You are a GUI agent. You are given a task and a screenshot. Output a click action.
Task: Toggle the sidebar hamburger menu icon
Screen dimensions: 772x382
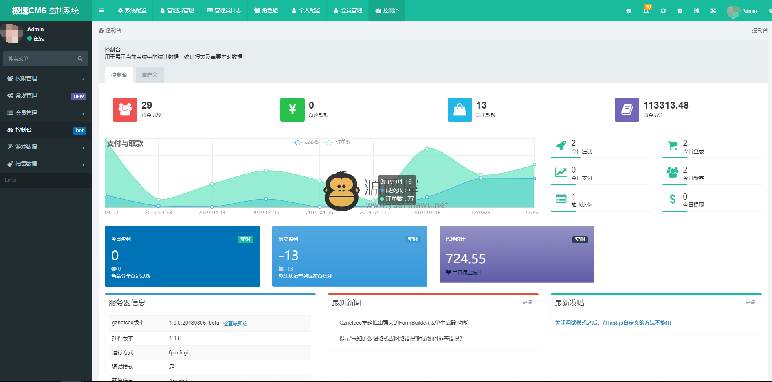[x=101, y=11]
